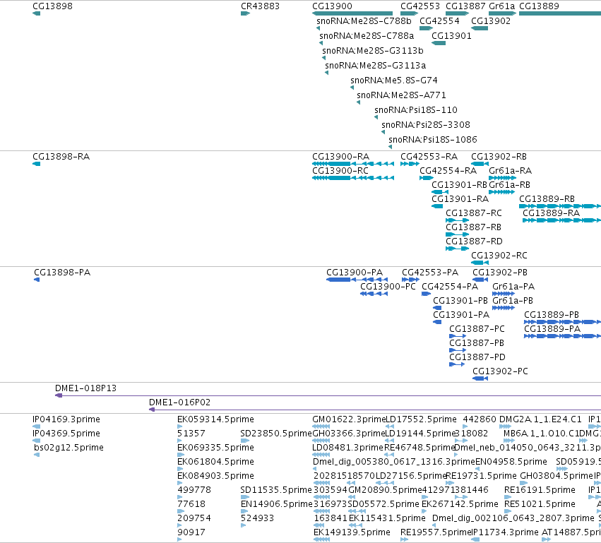Select transcript CG13902-RC
Image resolution: width=601 pixels, height=543 pixels.
coord(499,256)
